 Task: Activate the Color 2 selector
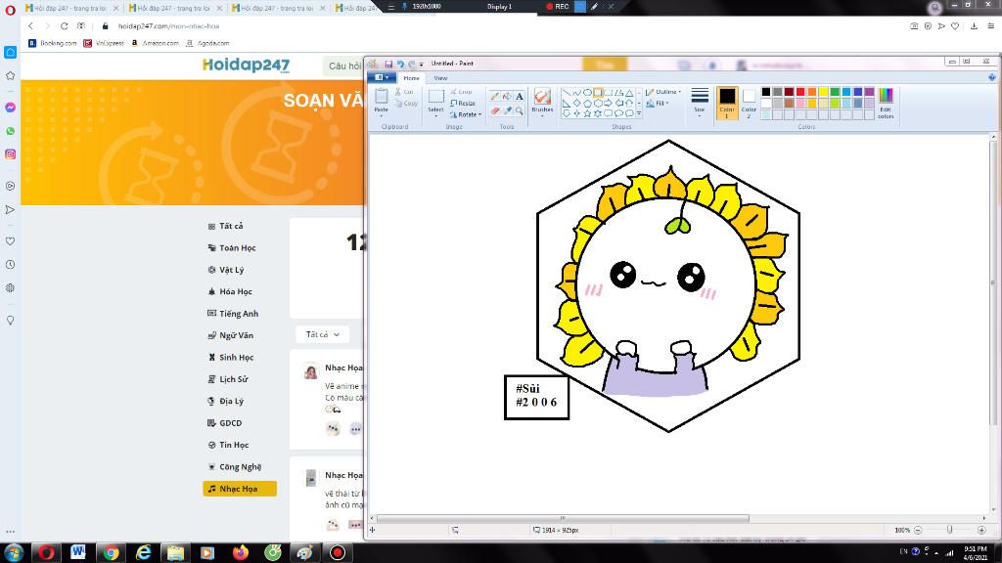(749, 103)
